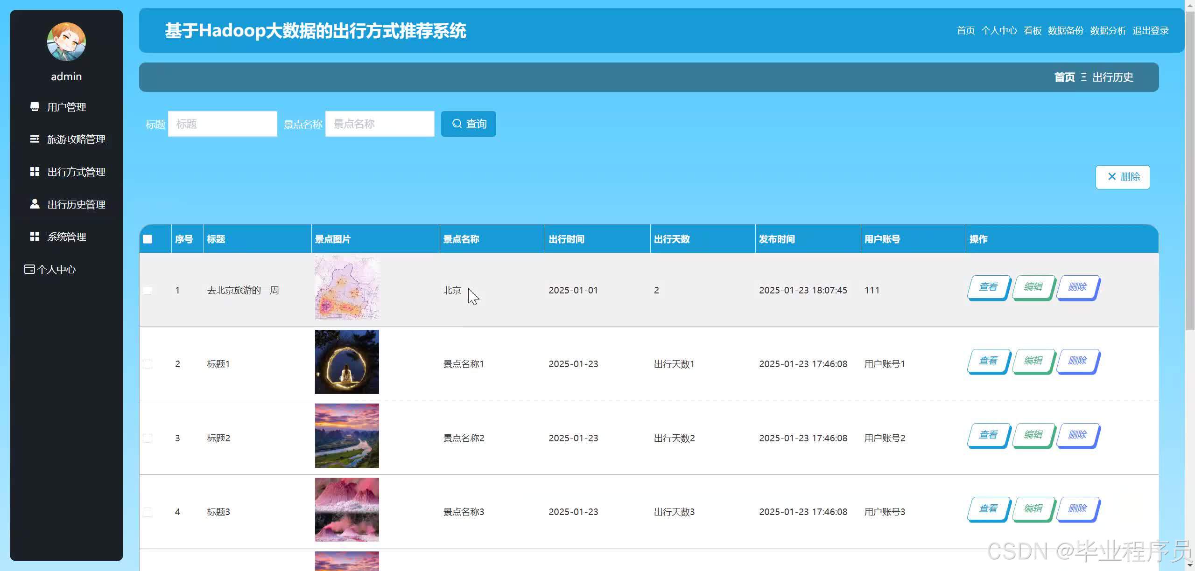1195x571 pixels.
Task: Click 退出登录 to log out
Action: (x=1151, y=30)
